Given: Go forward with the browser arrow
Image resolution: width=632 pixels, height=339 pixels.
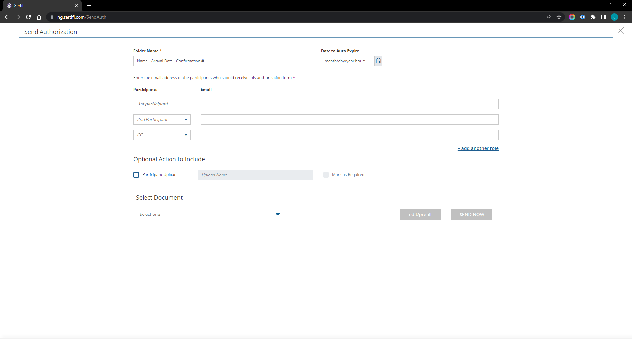Looking at the screenshot, I should tap(18, 17).
